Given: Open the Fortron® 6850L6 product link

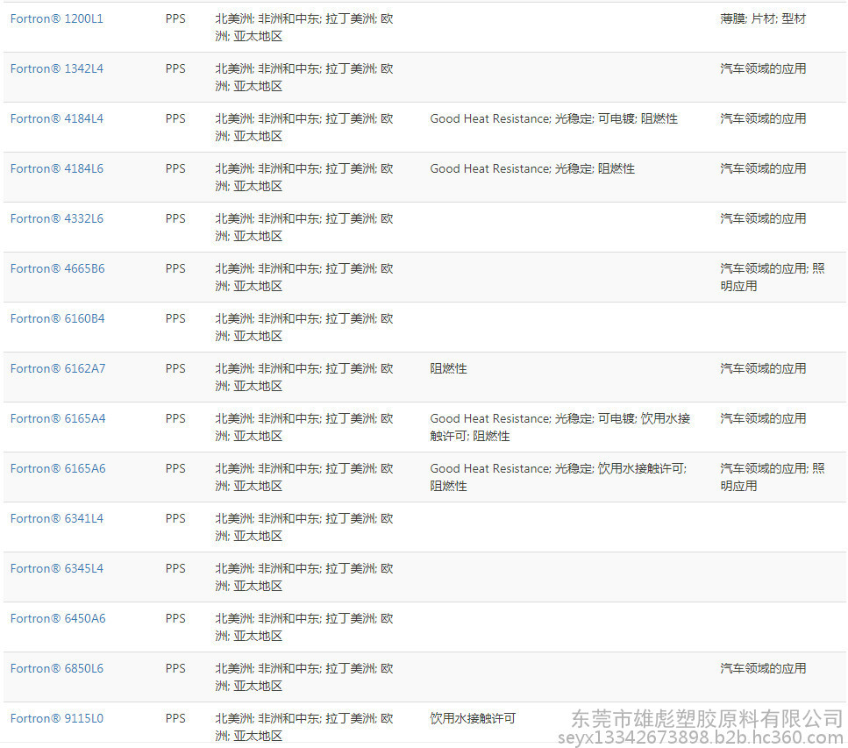Looking at the screenshot, I should (x=57, y=668).
